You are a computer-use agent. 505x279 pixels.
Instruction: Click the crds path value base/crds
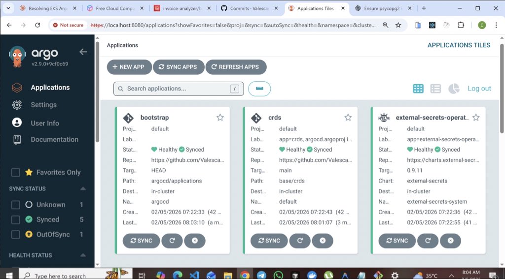292,181
